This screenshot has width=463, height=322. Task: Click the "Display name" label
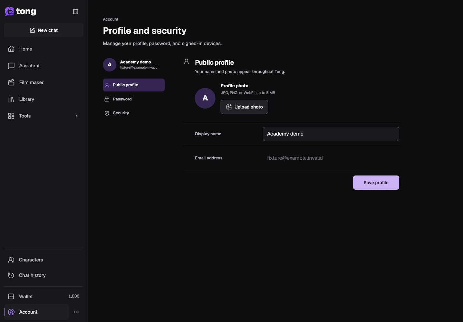(208, 134)
